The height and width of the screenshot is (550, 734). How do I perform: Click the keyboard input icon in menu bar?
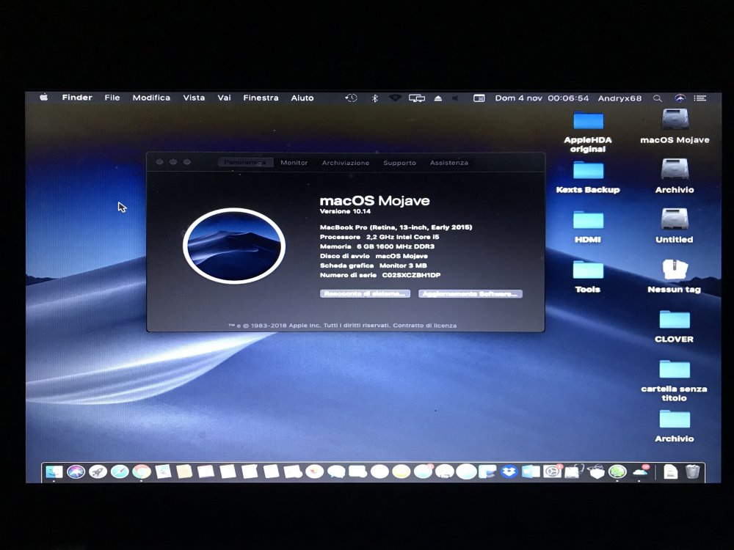[479, 98]
